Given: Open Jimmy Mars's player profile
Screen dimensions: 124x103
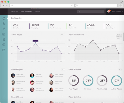Looking at the screenshot, I should point(58,82).
